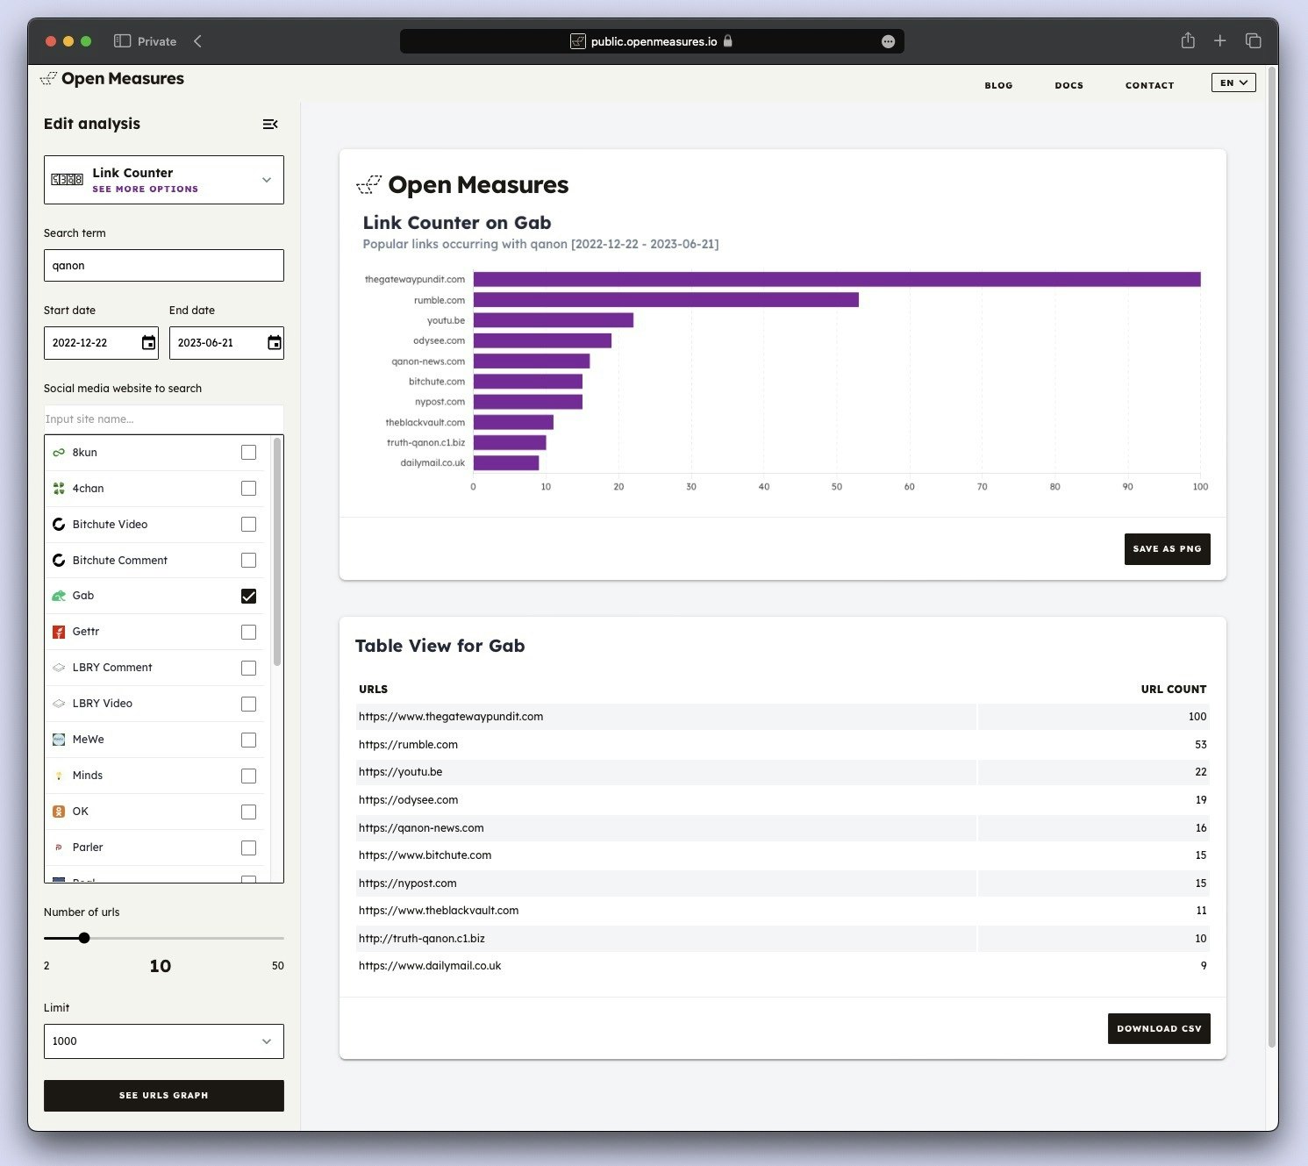Viewport: 1308px width, 1166px height.
Task: Enable the 8kun checkbox
Action: tap(249, 453)
